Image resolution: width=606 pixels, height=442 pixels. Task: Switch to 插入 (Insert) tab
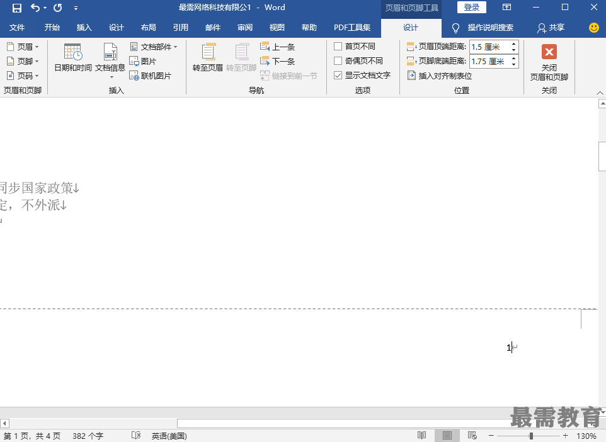click(84, 28)
